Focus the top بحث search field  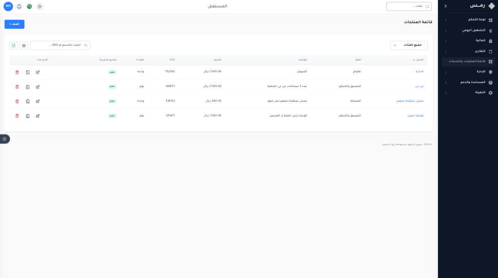(409, 6)
